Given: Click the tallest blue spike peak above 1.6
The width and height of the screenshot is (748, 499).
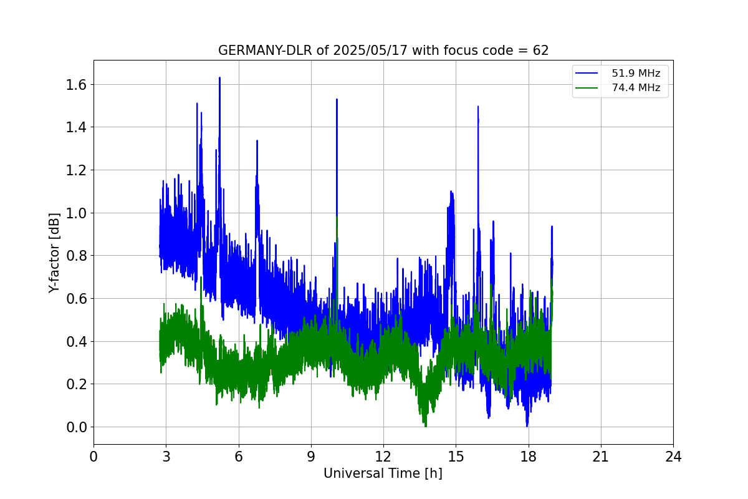Looking at the screenshot, I should coord(219,79).
